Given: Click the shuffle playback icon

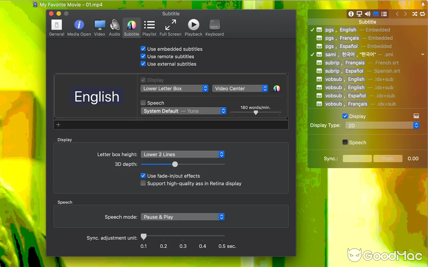Looking at the screenshot, I should point(414,14).
